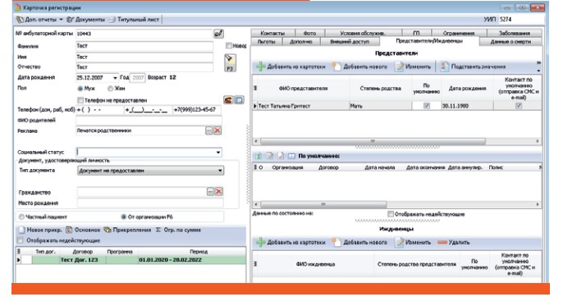Click the Титульный лист toolbar button

135,20
